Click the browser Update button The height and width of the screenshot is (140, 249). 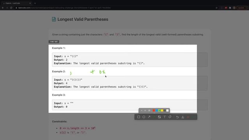tap(242, 8)
